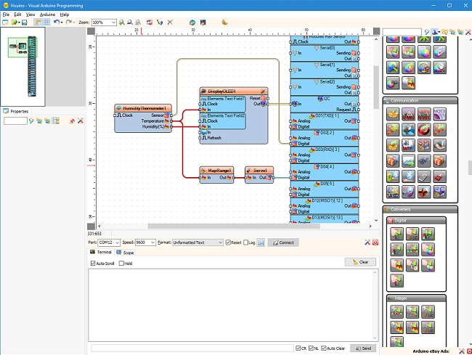
Task: Click the grey X delete toolbar icon
Action: coord(170,23)
